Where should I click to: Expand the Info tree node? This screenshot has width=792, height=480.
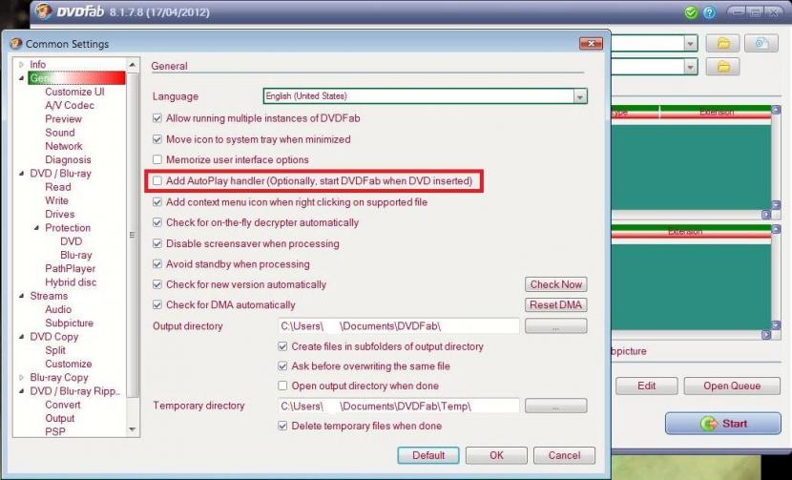click(x=21, y=65)
